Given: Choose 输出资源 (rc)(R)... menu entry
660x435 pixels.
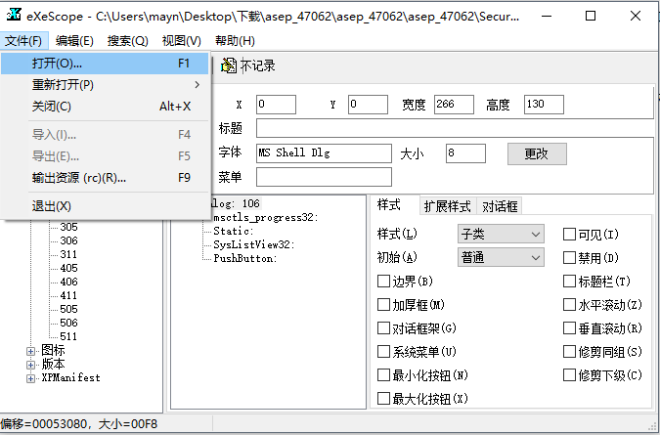Looking at the screenshot, I should point(105,178).
